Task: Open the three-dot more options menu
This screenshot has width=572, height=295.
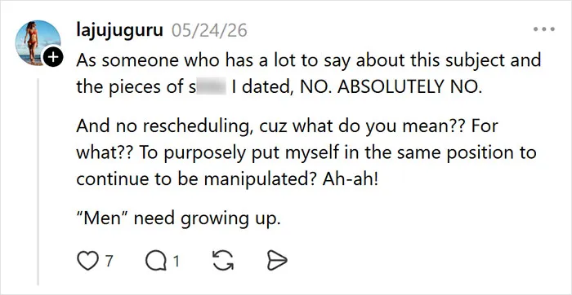Action: [x=544, y=29]
